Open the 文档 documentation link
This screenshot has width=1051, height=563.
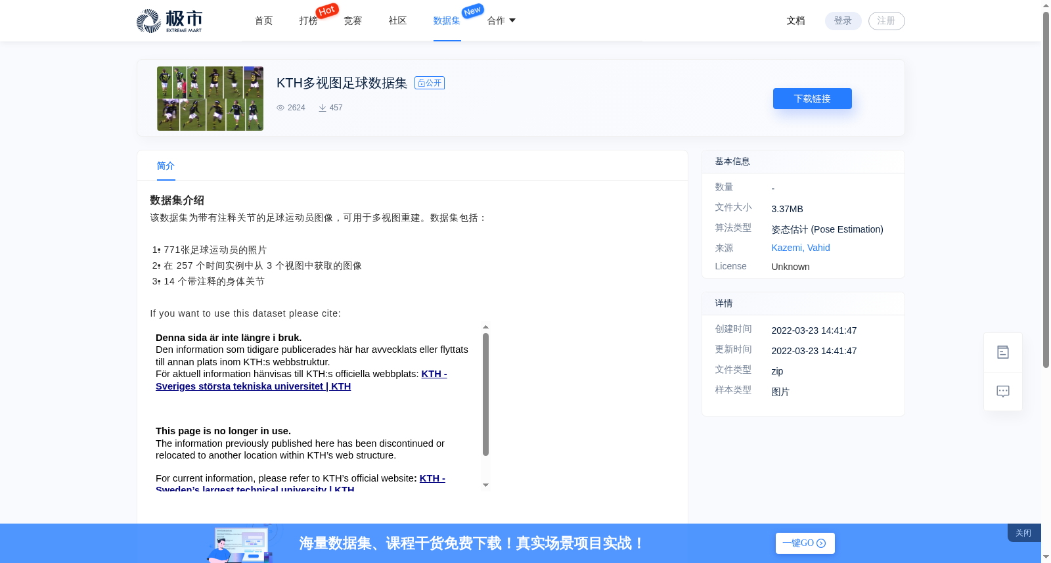(x=795, y=21)
